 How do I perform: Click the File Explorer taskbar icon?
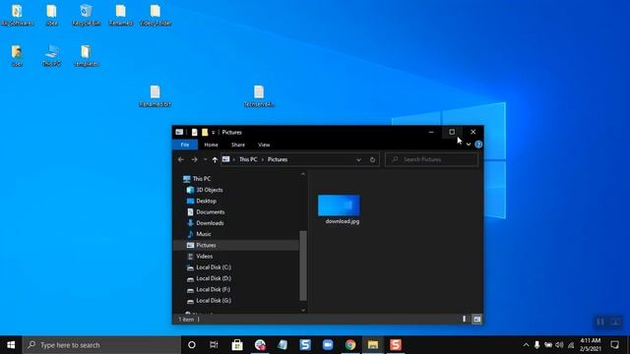[373, 345]
